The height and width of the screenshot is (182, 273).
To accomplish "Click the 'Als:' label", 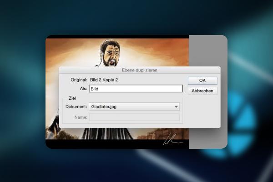I will 84,89.
